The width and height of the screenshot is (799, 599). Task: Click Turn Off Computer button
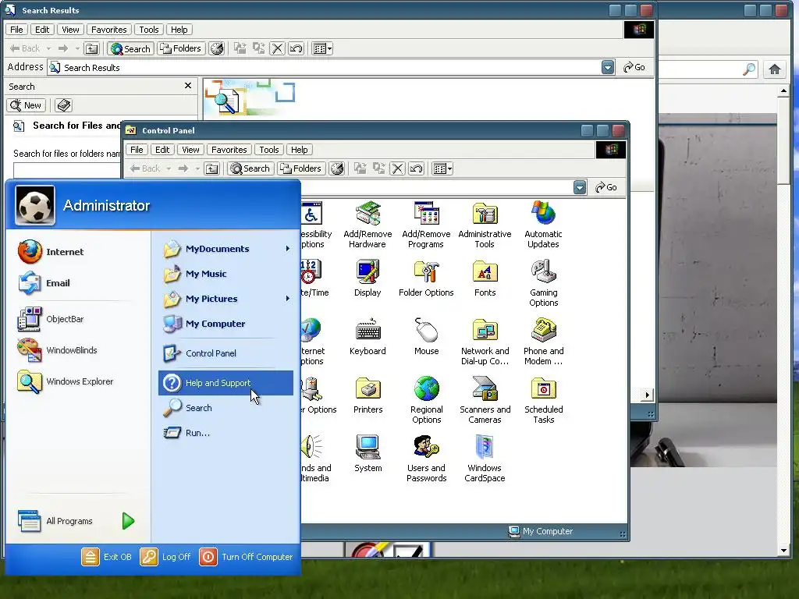pyautogui.click(x=246, y=557)
